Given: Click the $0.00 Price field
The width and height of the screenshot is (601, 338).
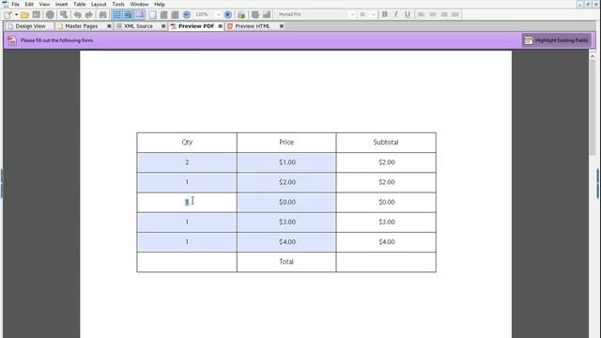Looking at the screenshot, I should tap(286, 203).
